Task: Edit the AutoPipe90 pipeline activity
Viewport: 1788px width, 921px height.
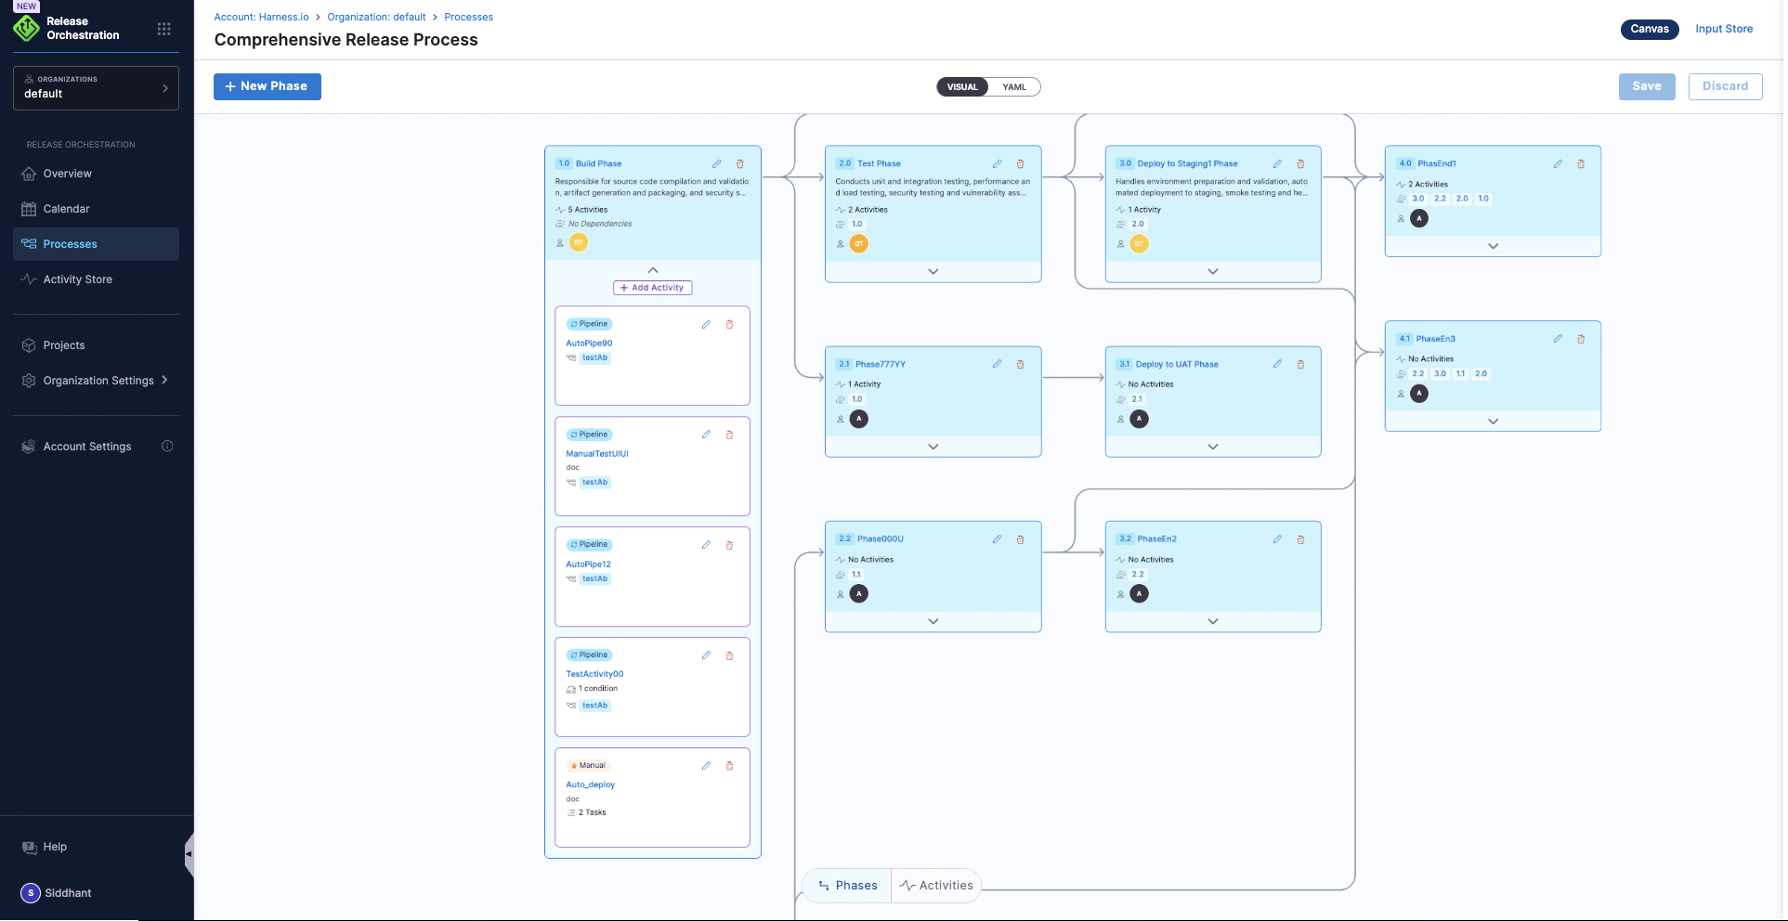Action: [x=706, y=325]
